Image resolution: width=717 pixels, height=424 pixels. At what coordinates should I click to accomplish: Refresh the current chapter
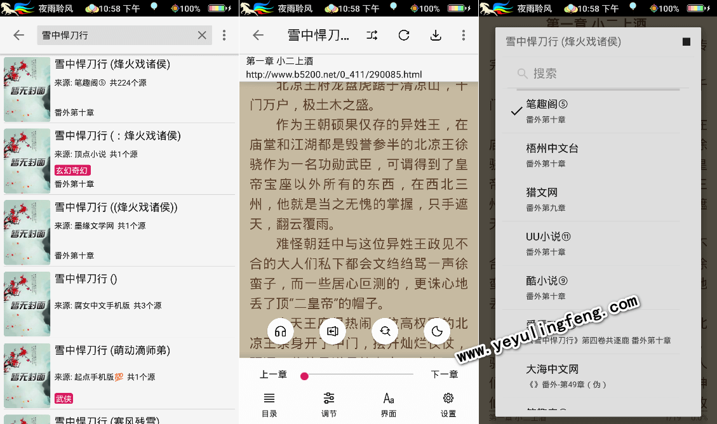click(404, 35)
